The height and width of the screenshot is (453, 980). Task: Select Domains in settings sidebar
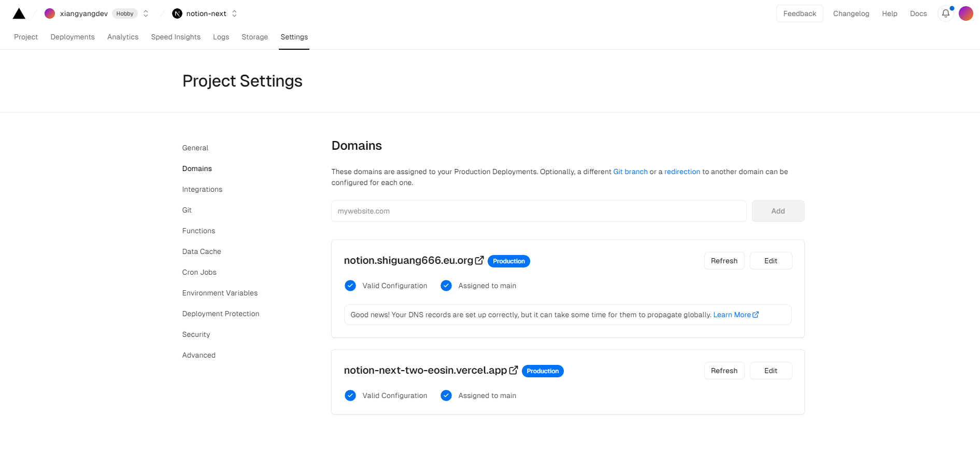click(197, 168)
